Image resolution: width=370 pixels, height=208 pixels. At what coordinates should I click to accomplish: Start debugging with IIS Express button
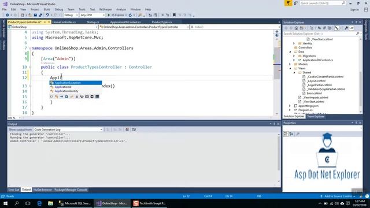point(116,15)
